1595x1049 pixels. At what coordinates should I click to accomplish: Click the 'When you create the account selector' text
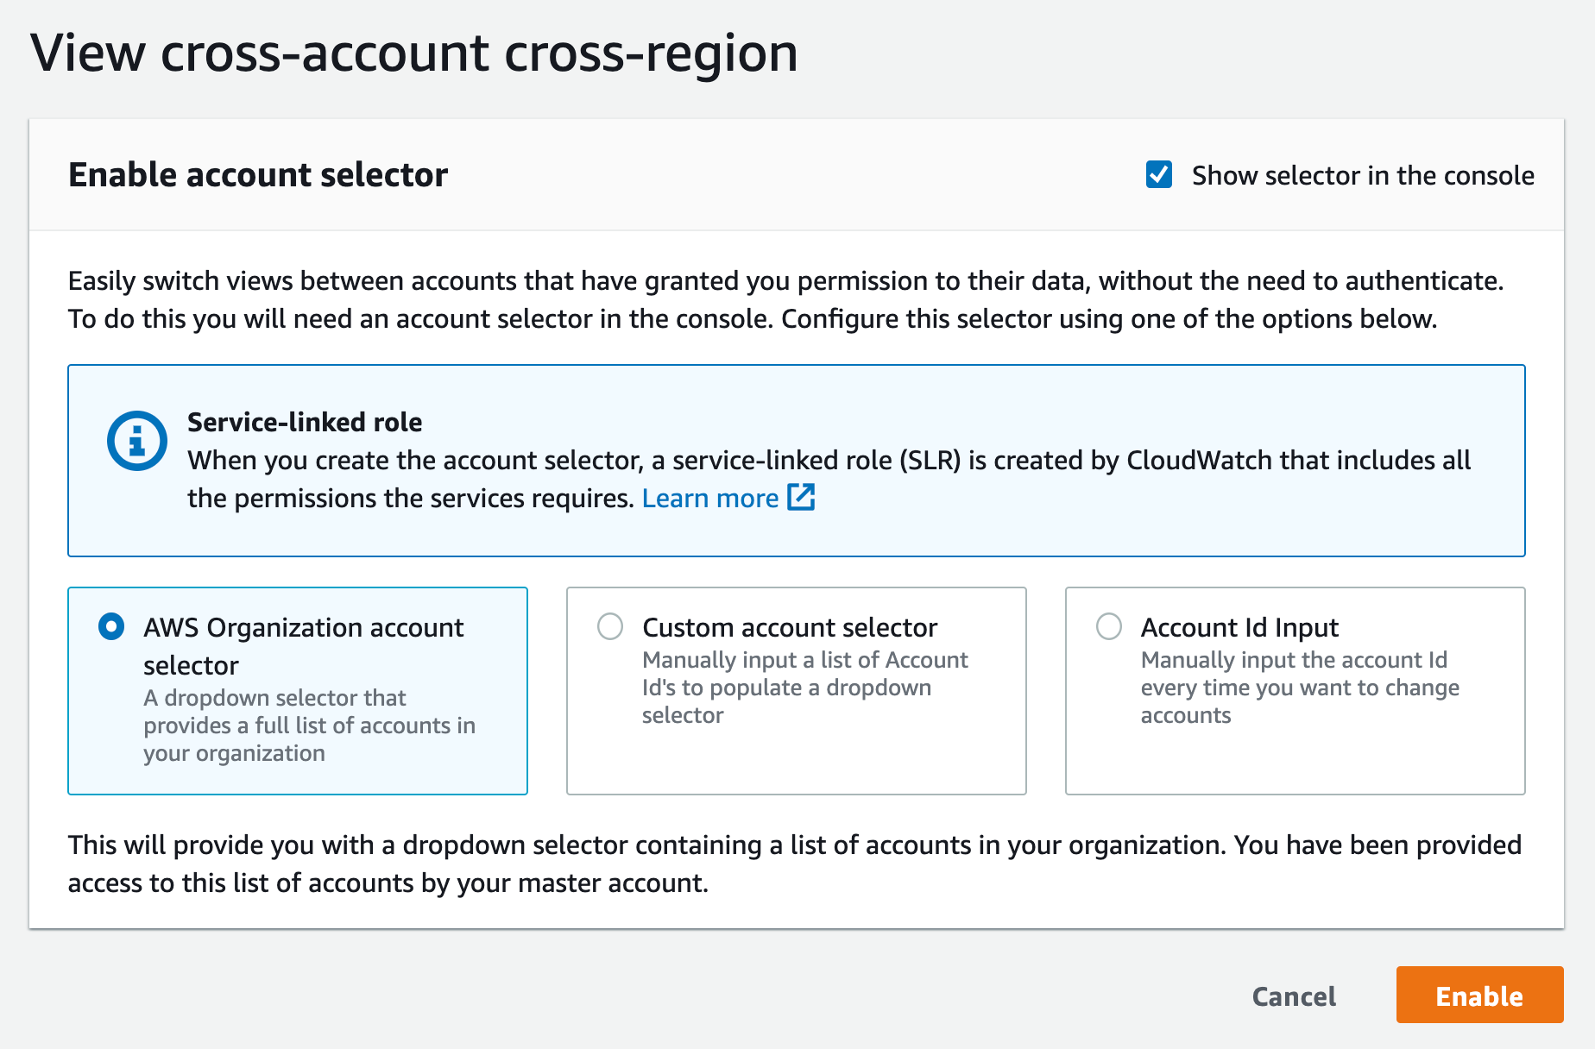click(x=829, y=479)
